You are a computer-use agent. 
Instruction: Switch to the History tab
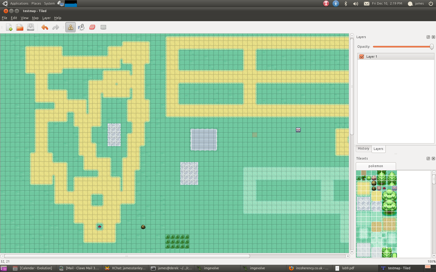coord(363,149)
